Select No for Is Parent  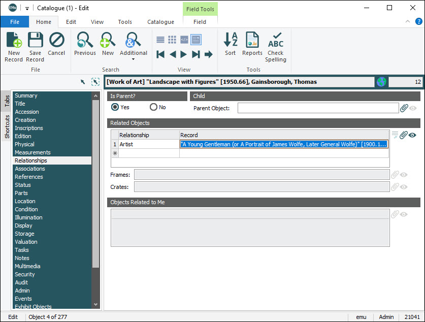pos(153,107)
